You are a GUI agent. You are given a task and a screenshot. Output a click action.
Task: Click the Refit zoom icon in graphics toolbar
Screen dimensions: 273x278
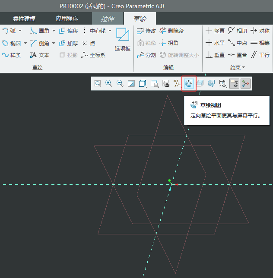(98, 83)
